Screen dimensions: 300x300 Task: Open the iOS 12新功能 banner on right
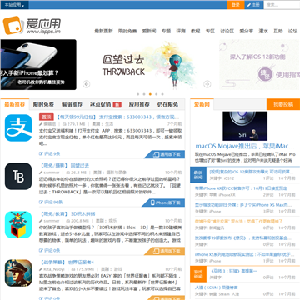[x=260, y=64]
